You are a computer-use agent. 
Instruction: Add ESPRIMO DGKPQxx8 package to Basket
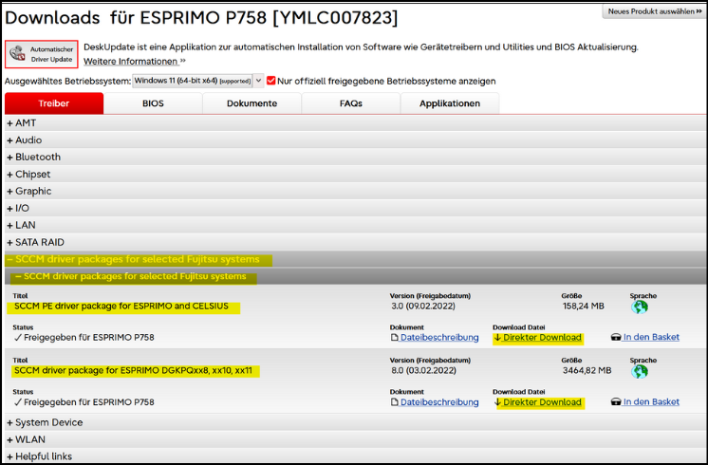[x=645, y=401]
